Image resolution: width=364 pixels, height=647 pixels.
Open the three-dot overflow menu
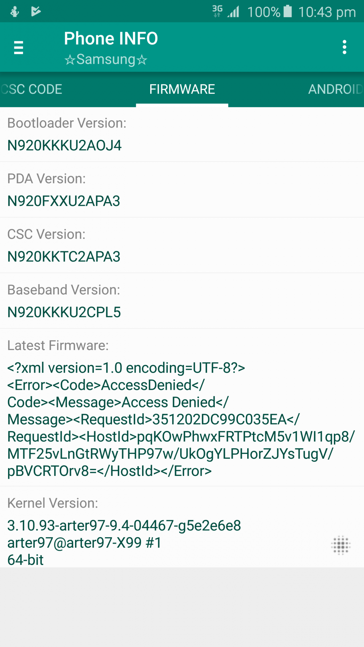(344, 47)
